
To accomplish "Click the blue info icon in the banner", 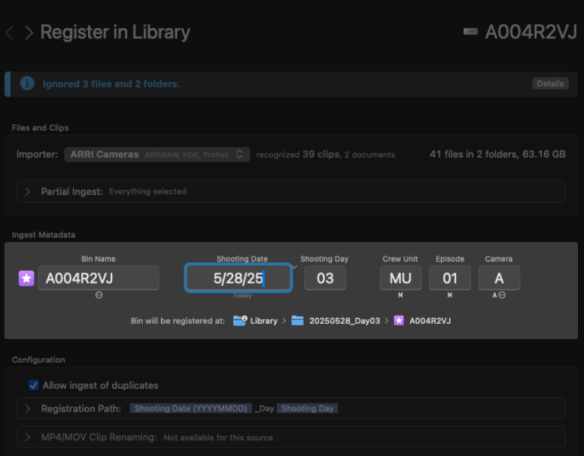I will [x=27, y=84].
